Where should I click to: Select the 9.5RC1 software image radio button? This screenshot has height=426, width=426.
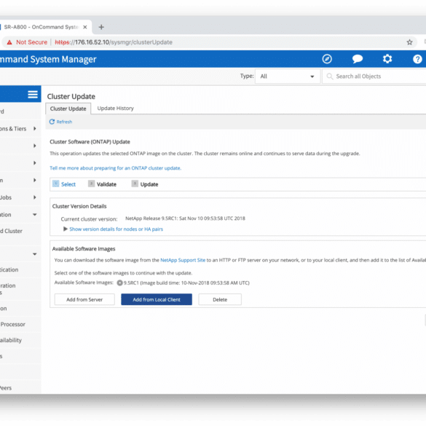pyautogui.click(x=119, y=283)
